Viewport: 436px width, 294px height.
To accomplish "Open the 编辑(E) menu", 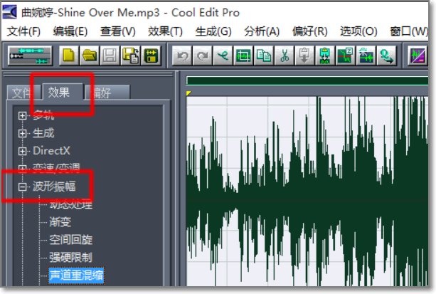I will tap(70, 31).
